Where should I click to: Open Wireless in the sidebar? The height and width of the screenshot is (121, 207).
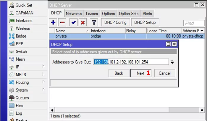(x=22, y=29)
